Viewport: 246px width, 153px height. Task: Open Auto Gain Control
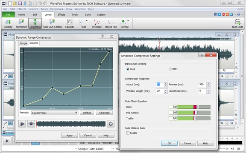pos(53,23)
